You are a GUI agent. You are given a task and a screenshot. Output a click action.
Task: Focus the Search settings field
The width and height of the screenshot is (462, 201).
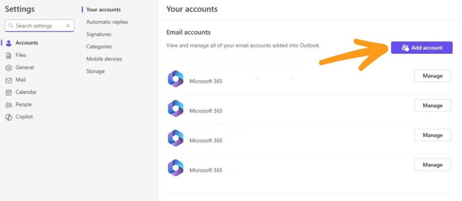(x=40, y=26)
